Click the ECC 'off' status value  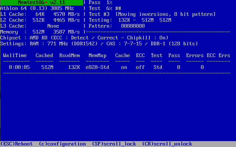[140, 67]
